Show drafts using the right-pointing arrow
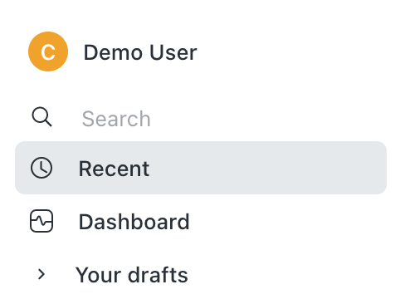The image size is (400, 304). [x=41, y=274]
